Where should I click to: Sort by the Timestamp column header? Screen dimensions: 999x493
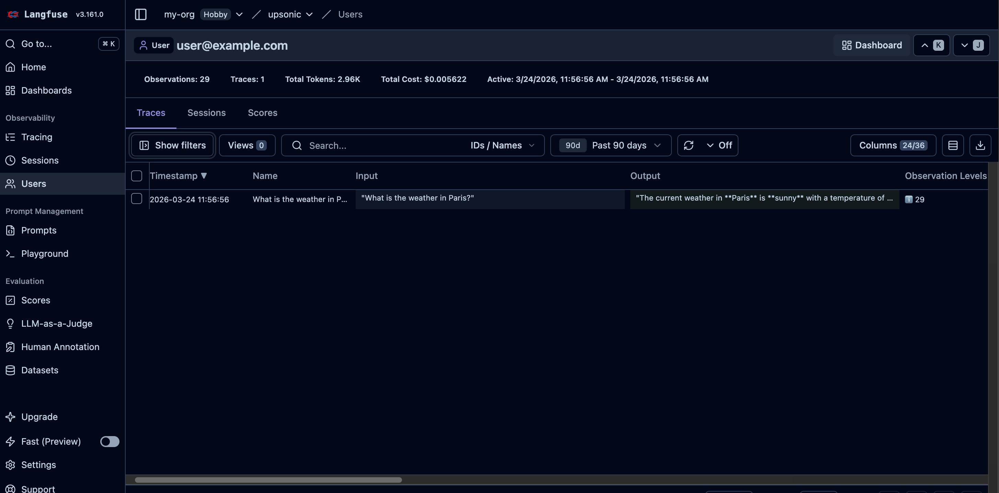pyautogui.click(x=179, y=176)
